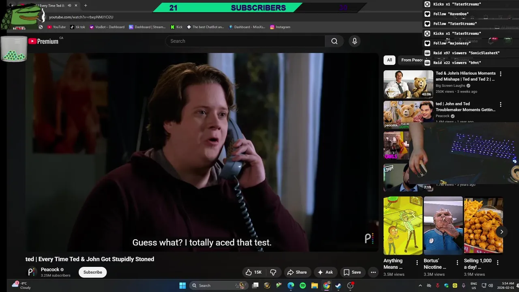
Task: Dislike the Ted video
Action: point(273,272)
